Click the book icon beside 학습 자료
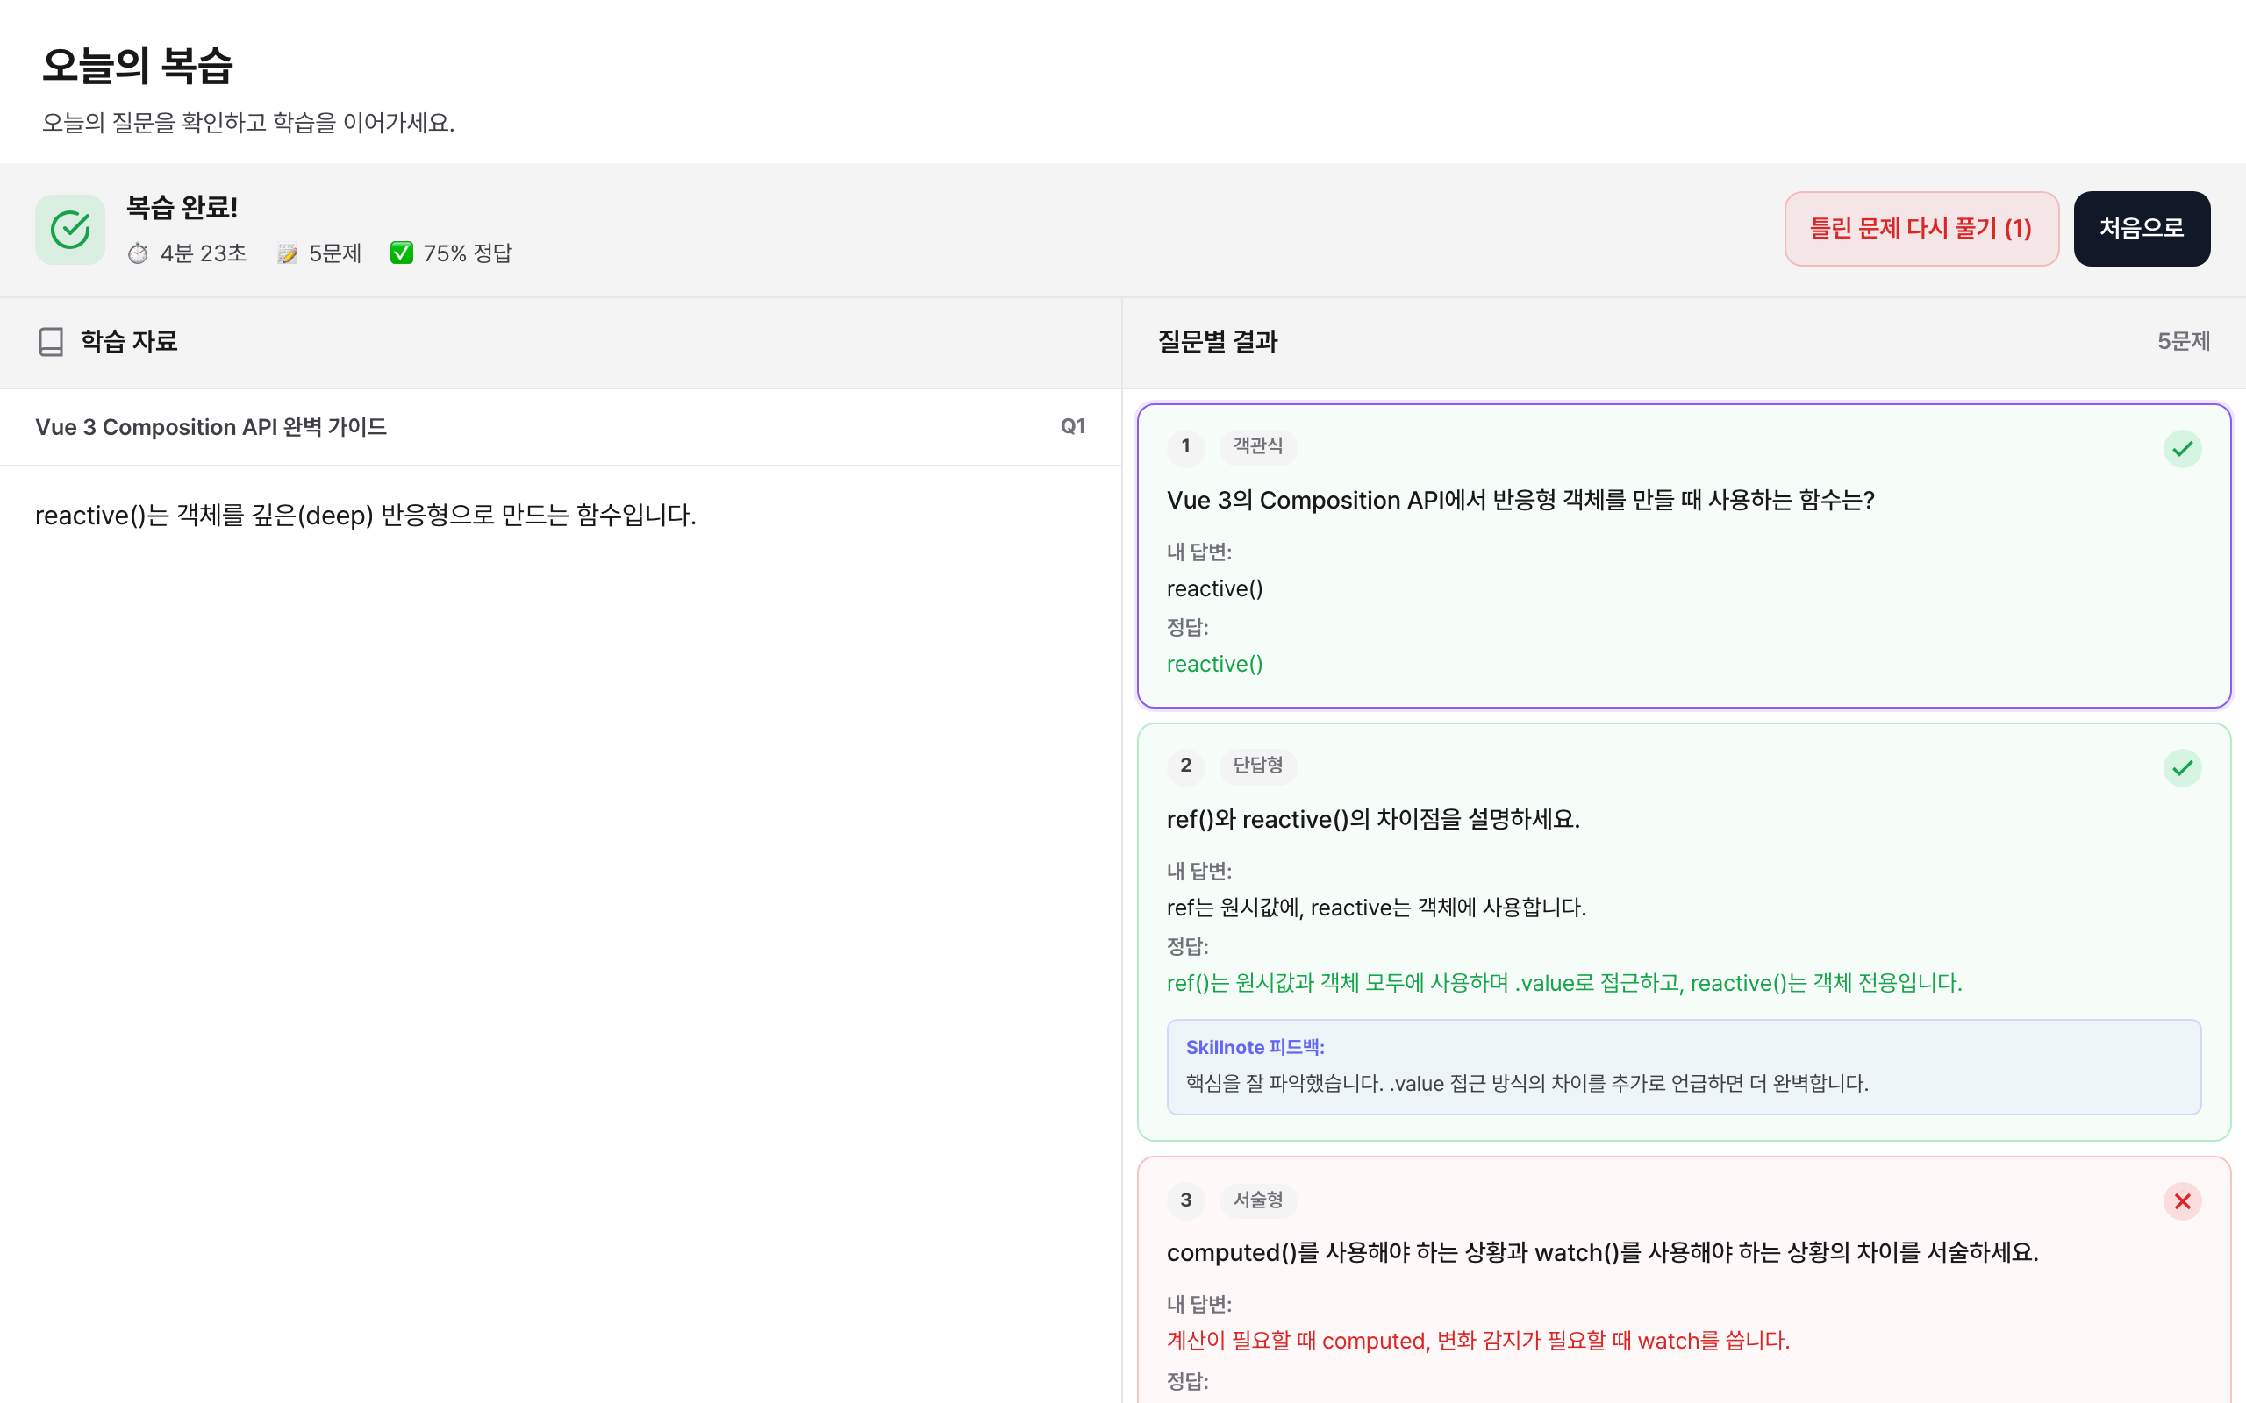 [51, 341]
